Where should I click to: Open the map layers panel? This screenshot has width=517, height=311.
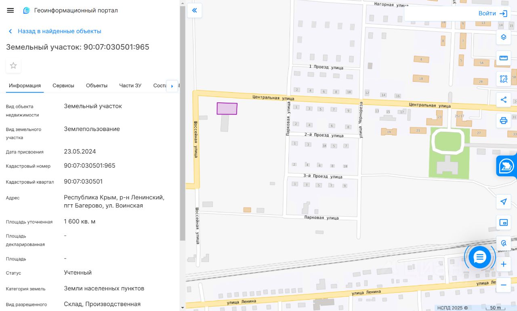pos(503,37)
